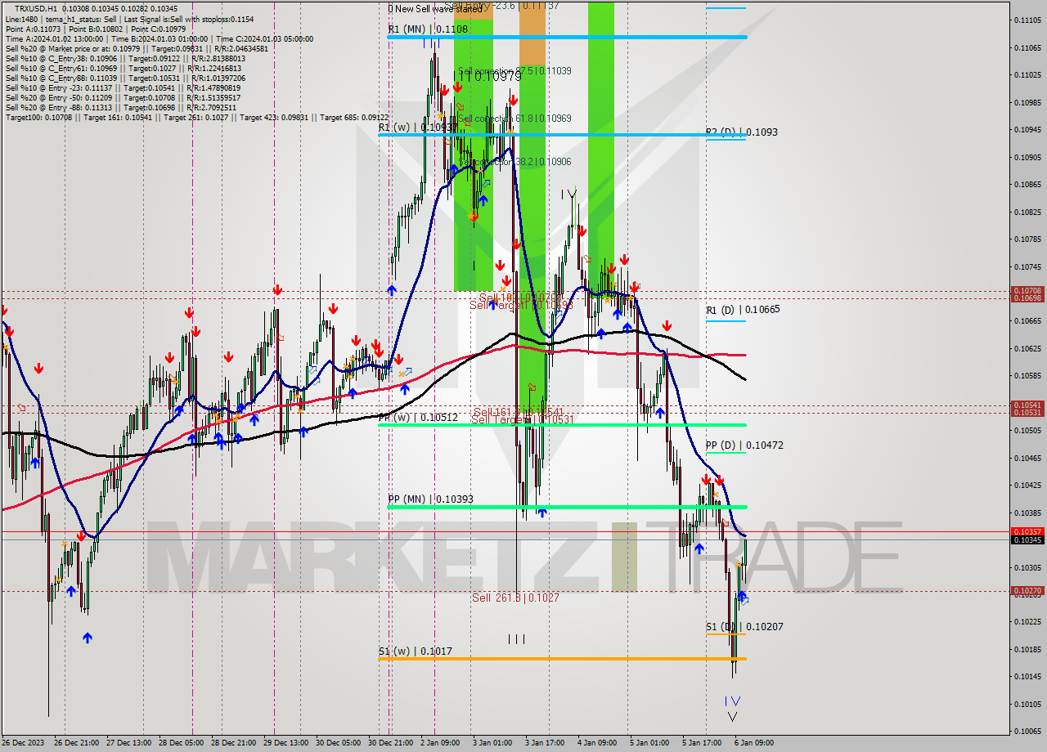Click the 0.10625 price axis value

point(1027,348)
